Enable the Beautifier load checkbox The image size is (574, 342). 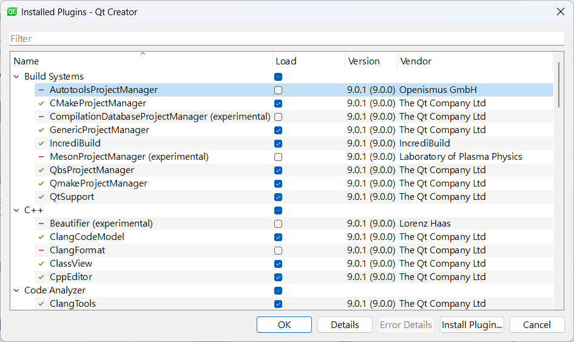point(279,224)
